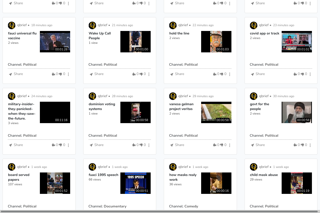Share the 'vanesa gelman project veritas' video
Image resolution: width=320 pixels, height=213 pixels.
coord(177,145)
